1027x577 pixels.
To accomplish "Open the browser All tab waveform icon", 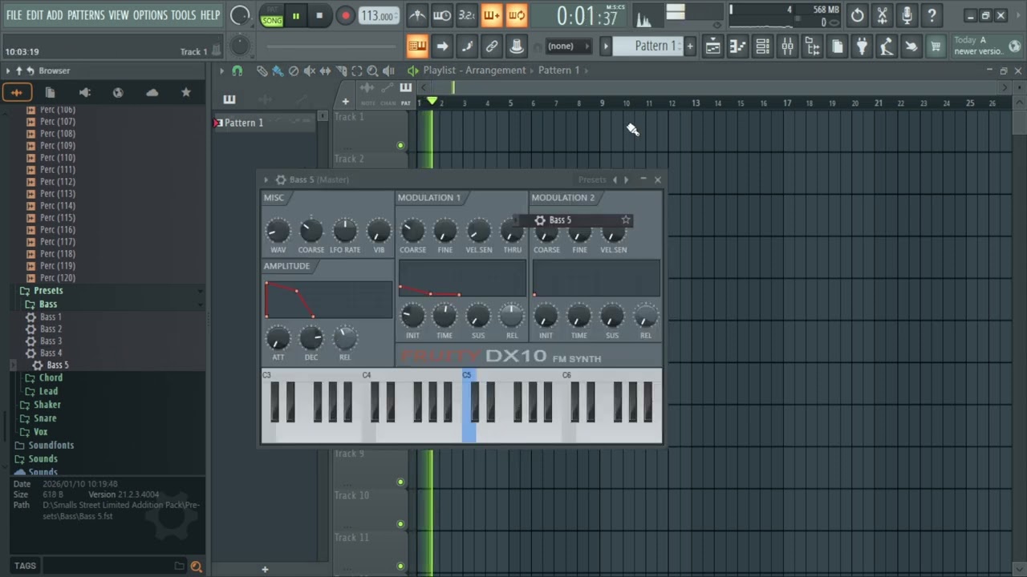I will [16, 92].
